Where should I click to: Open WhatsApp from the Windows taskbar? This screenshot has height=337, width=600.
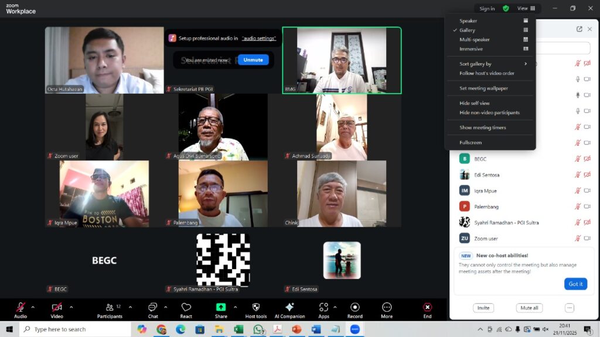click(257, 329)
